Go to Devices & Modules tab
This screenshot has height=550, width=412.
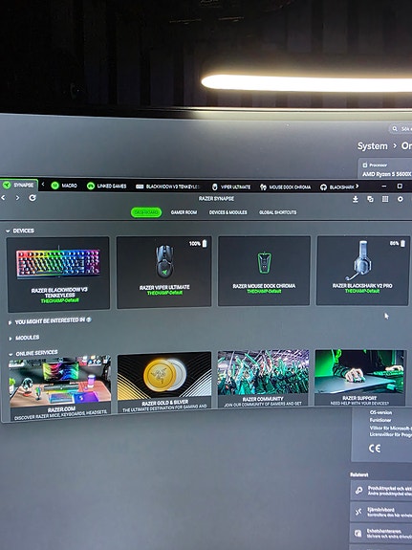click(228, 212)
